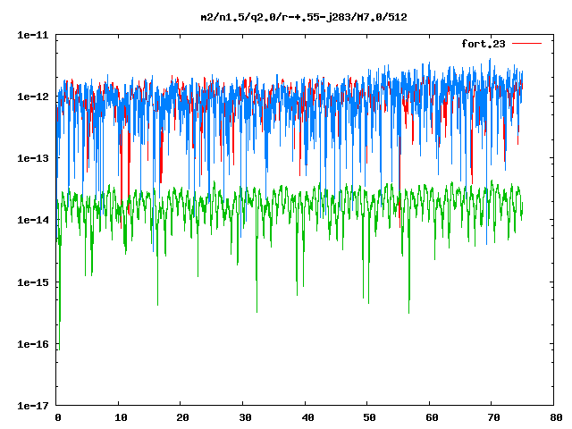Click the 1e-12 y-axis label
This screenshot has height=429, width=572.
point(33,97)
